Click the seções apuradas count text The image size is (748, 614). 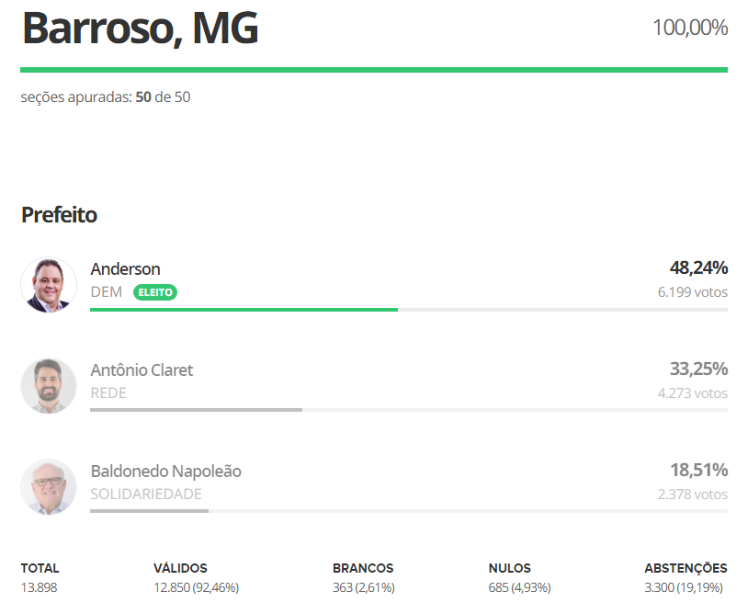pyautogui.click(x=106, y=97)
